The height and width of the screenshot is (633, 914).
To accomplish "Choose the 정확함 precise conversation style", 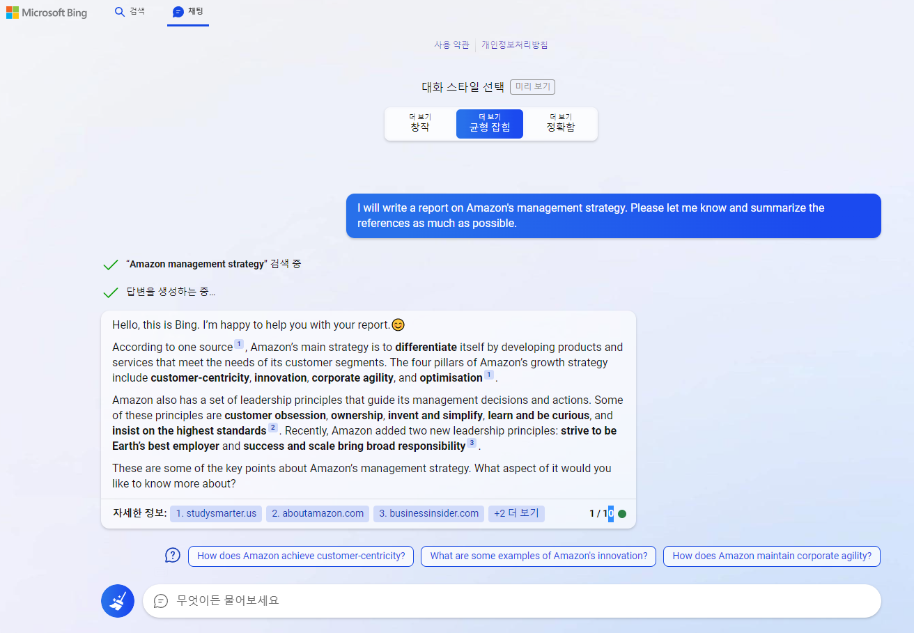I will point(561,123).
